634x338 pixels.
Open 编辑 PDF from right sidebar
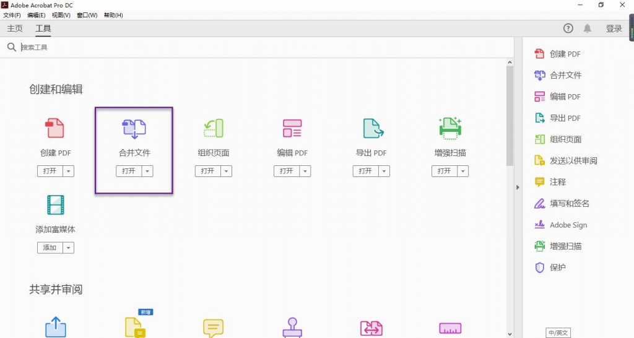click(x=558, y=97)
